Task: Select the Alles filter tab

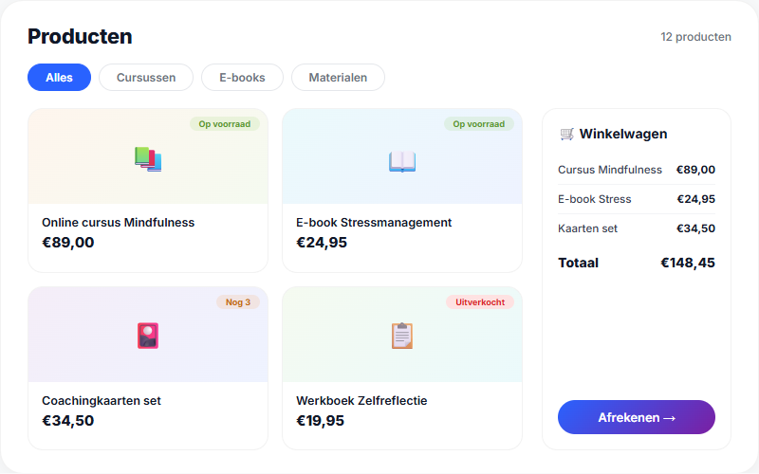Action: tap(59, 78)
